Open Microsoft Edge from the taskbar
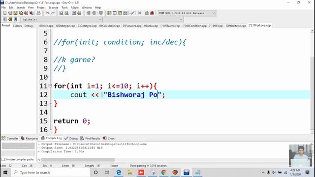The width and height of the screenshot is (315, 177). pyautogui.click(x=119, y=173)
